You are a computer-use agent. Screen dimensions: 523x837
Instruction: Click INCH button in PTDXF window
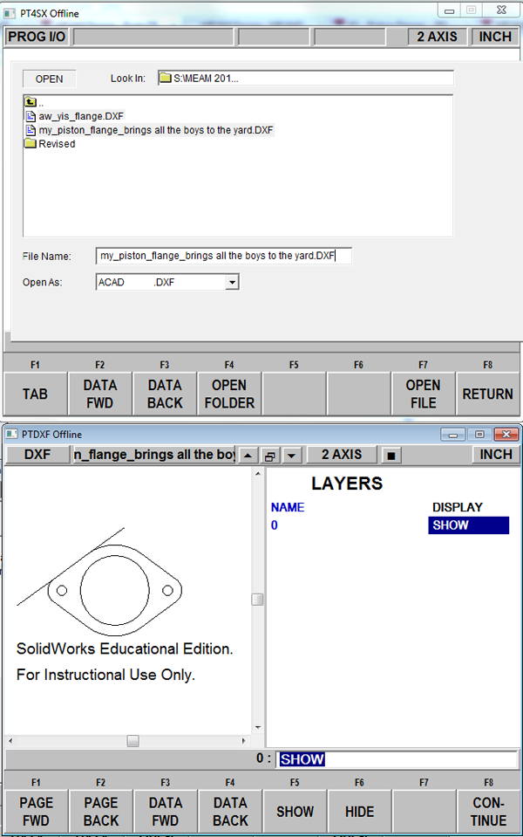[496, 455]
